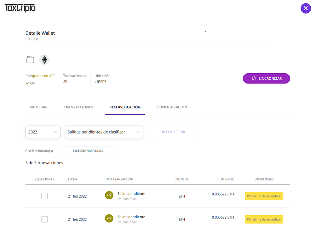Image resolution: width=322 pixels, height=234 pixels.
Task: Click the Ethereum coin icon
Action: [44, 60]
